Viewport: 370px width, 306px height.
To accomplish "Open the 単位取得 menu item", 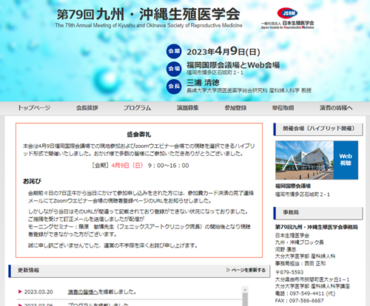I will [283, 108].
